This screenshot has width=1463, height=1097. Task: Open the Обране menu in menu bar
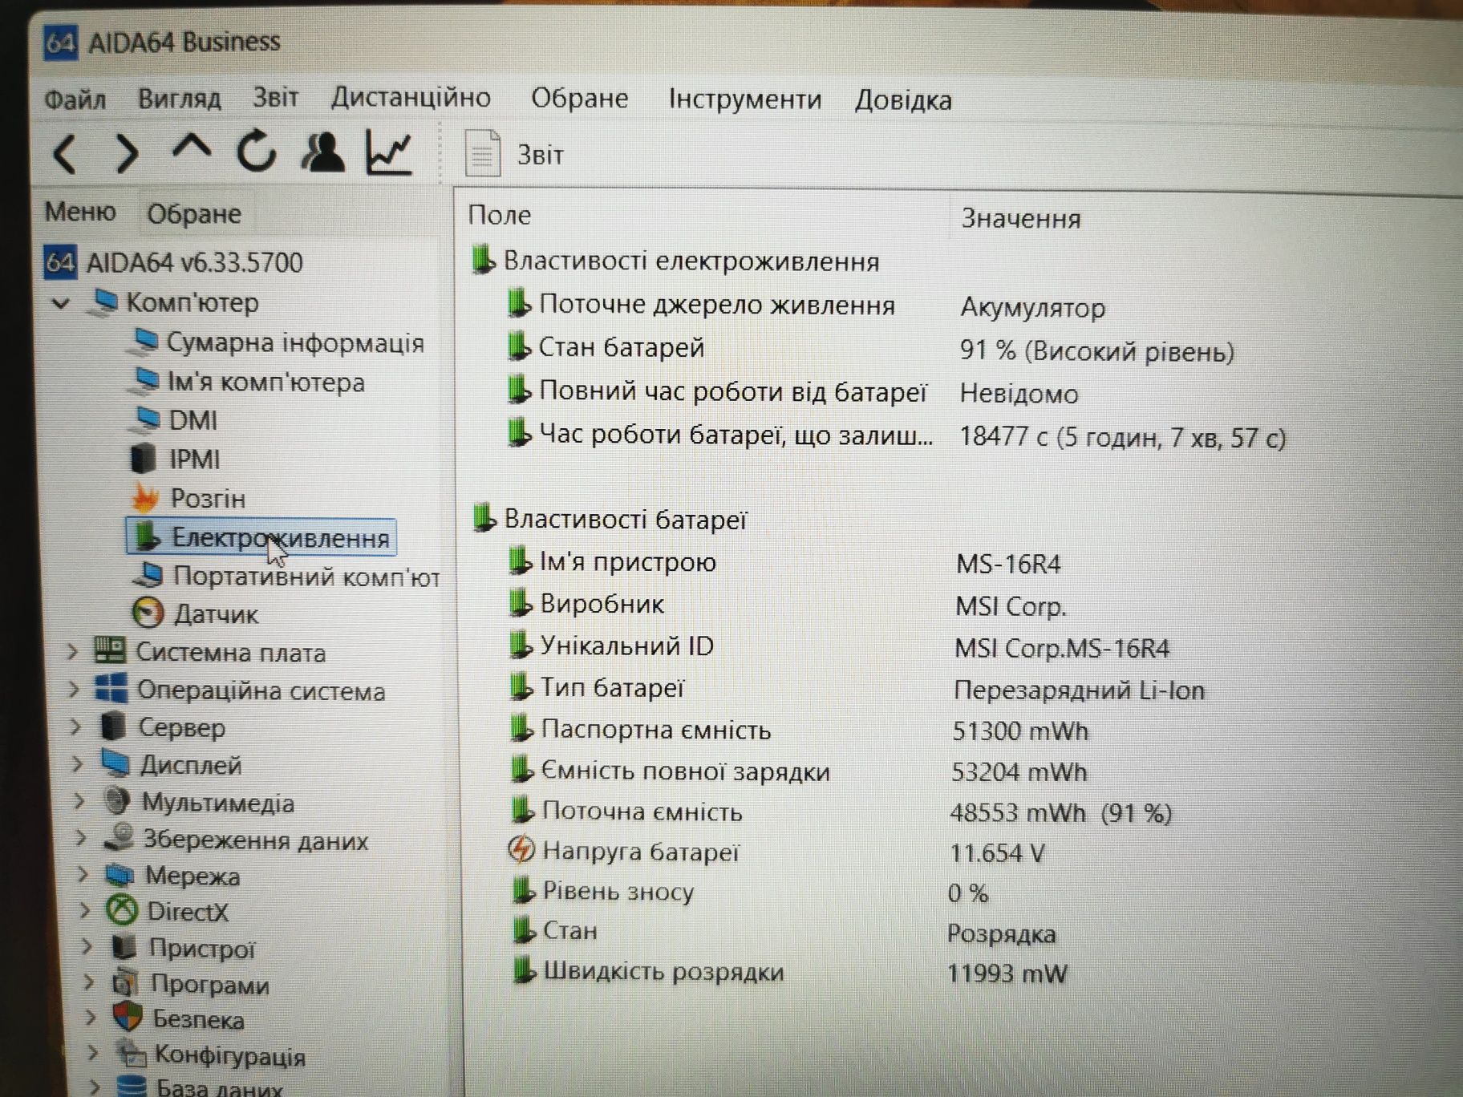pyautogui.click(x=579, y=98)
